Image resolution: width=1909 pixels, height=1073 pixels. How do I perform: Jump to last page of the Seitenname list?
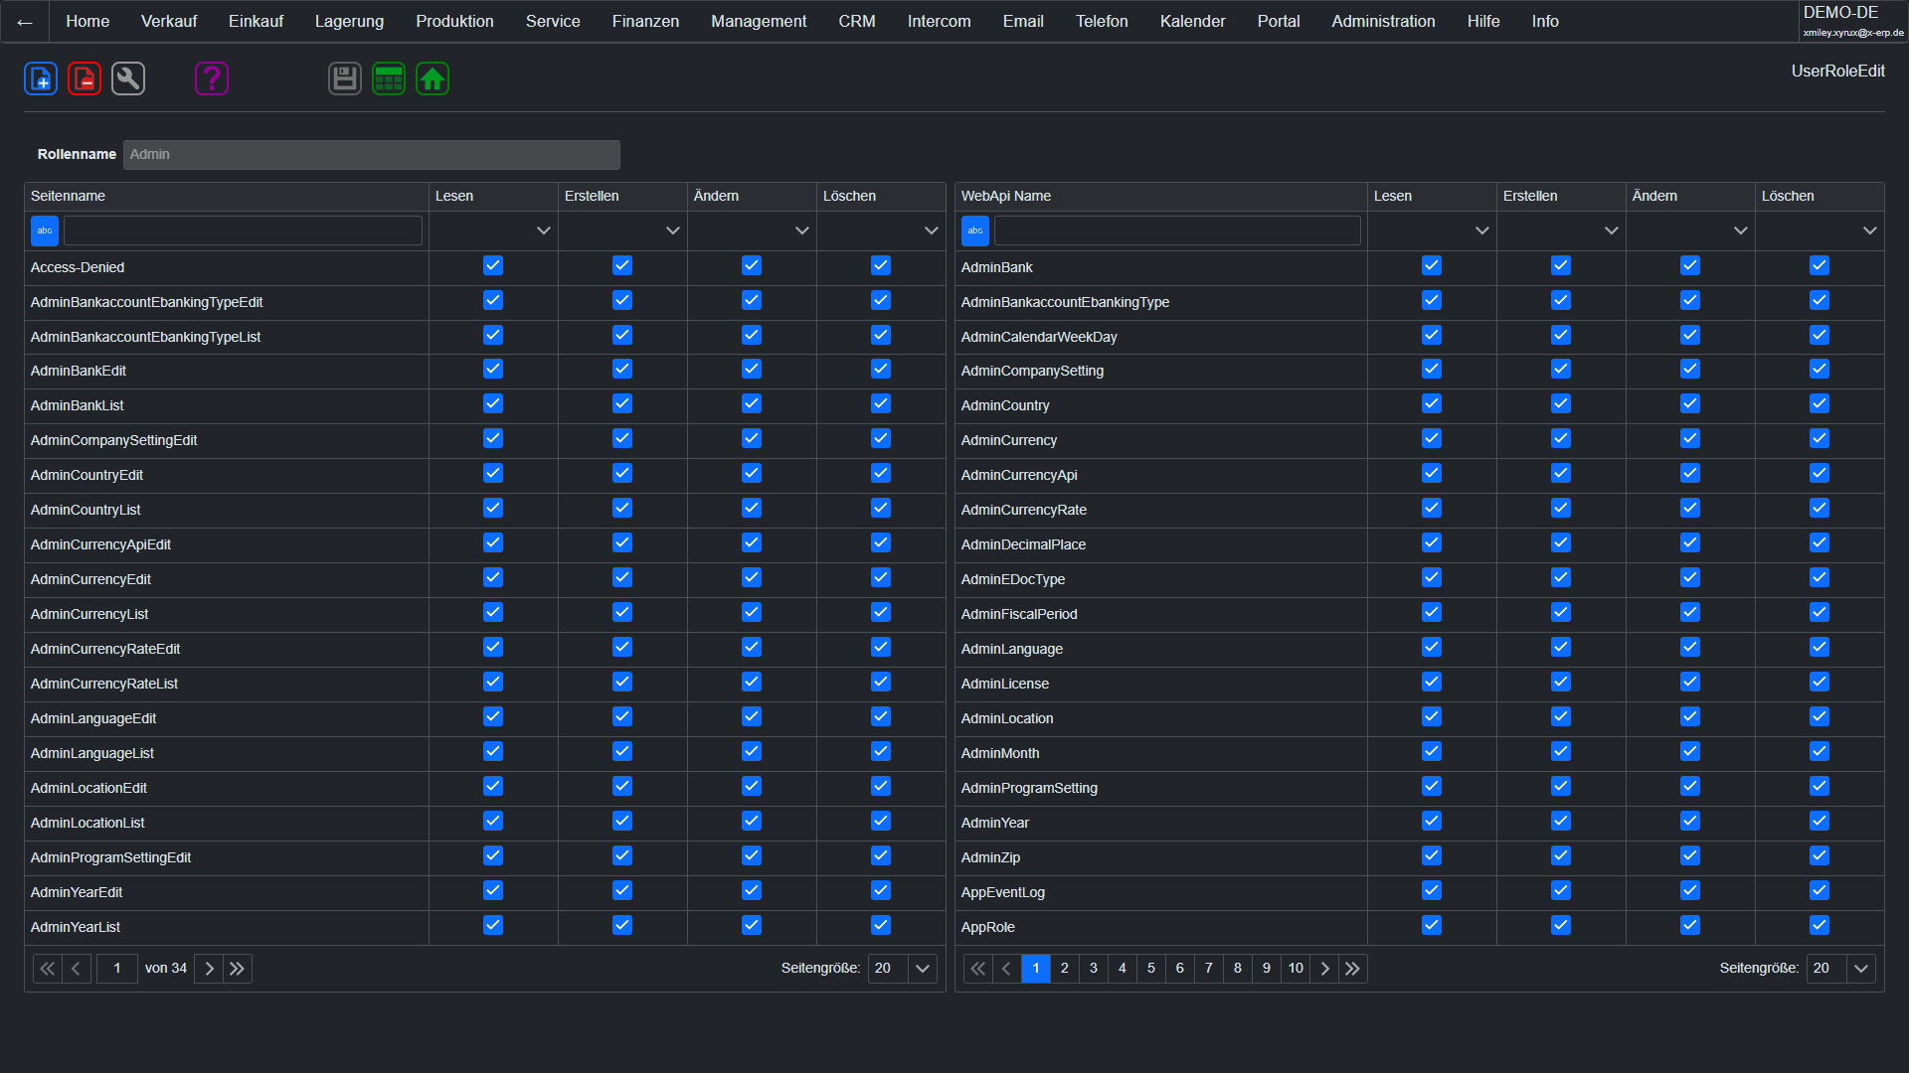tap(237, 969)
